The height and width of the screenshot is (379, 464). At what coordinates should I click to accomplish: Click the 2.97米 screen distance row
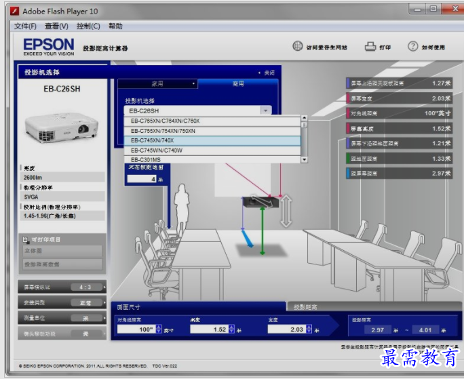399,174
